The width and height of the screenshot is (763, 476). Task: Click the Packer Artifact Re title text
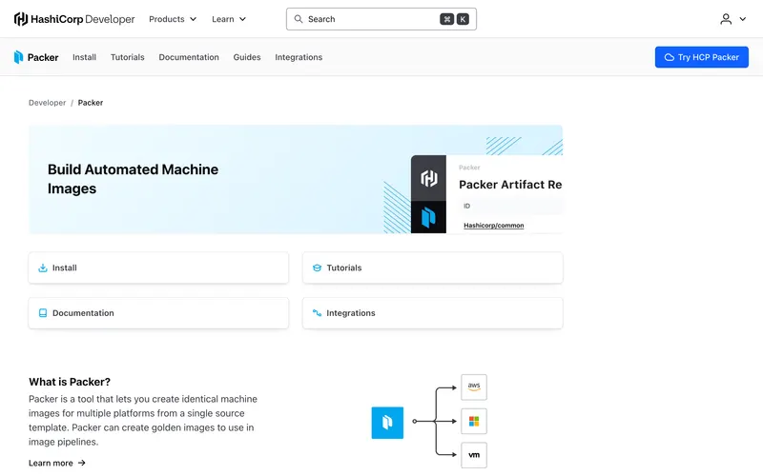click(x=510, y=185)
